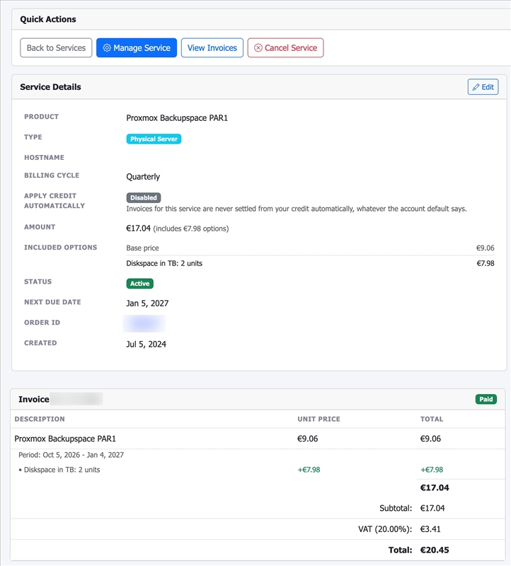Viewport: 511px width, 566px height.
Task: Click the Diskspace in TB: 2 units option in Included Options
Action: [164, 263]
